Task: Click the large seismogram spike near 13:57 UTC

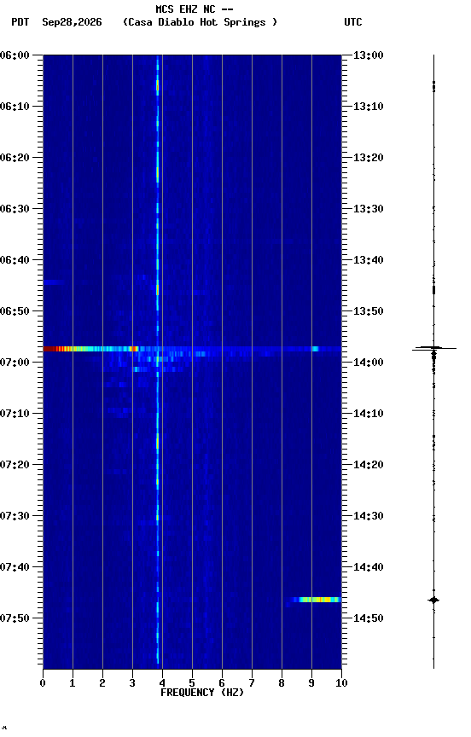Action: 433,349
